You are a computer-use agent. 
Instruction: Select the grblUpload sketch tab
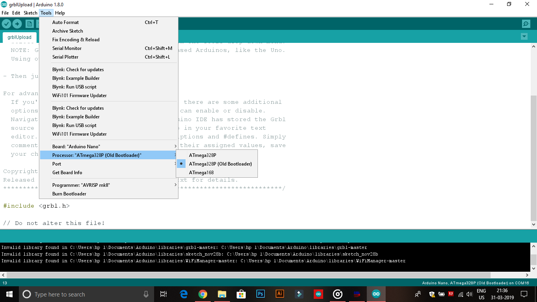point(20,37)
